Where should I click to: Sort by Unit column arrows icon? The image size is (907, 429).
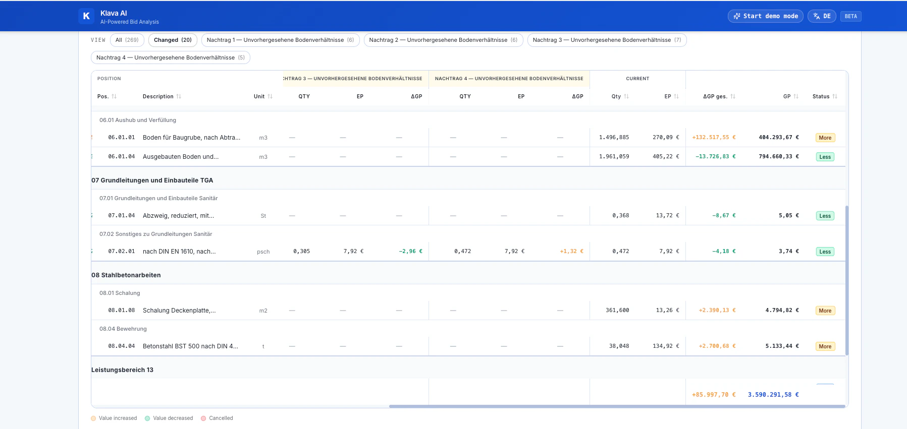pyautogui.click(x=270, y=96)
